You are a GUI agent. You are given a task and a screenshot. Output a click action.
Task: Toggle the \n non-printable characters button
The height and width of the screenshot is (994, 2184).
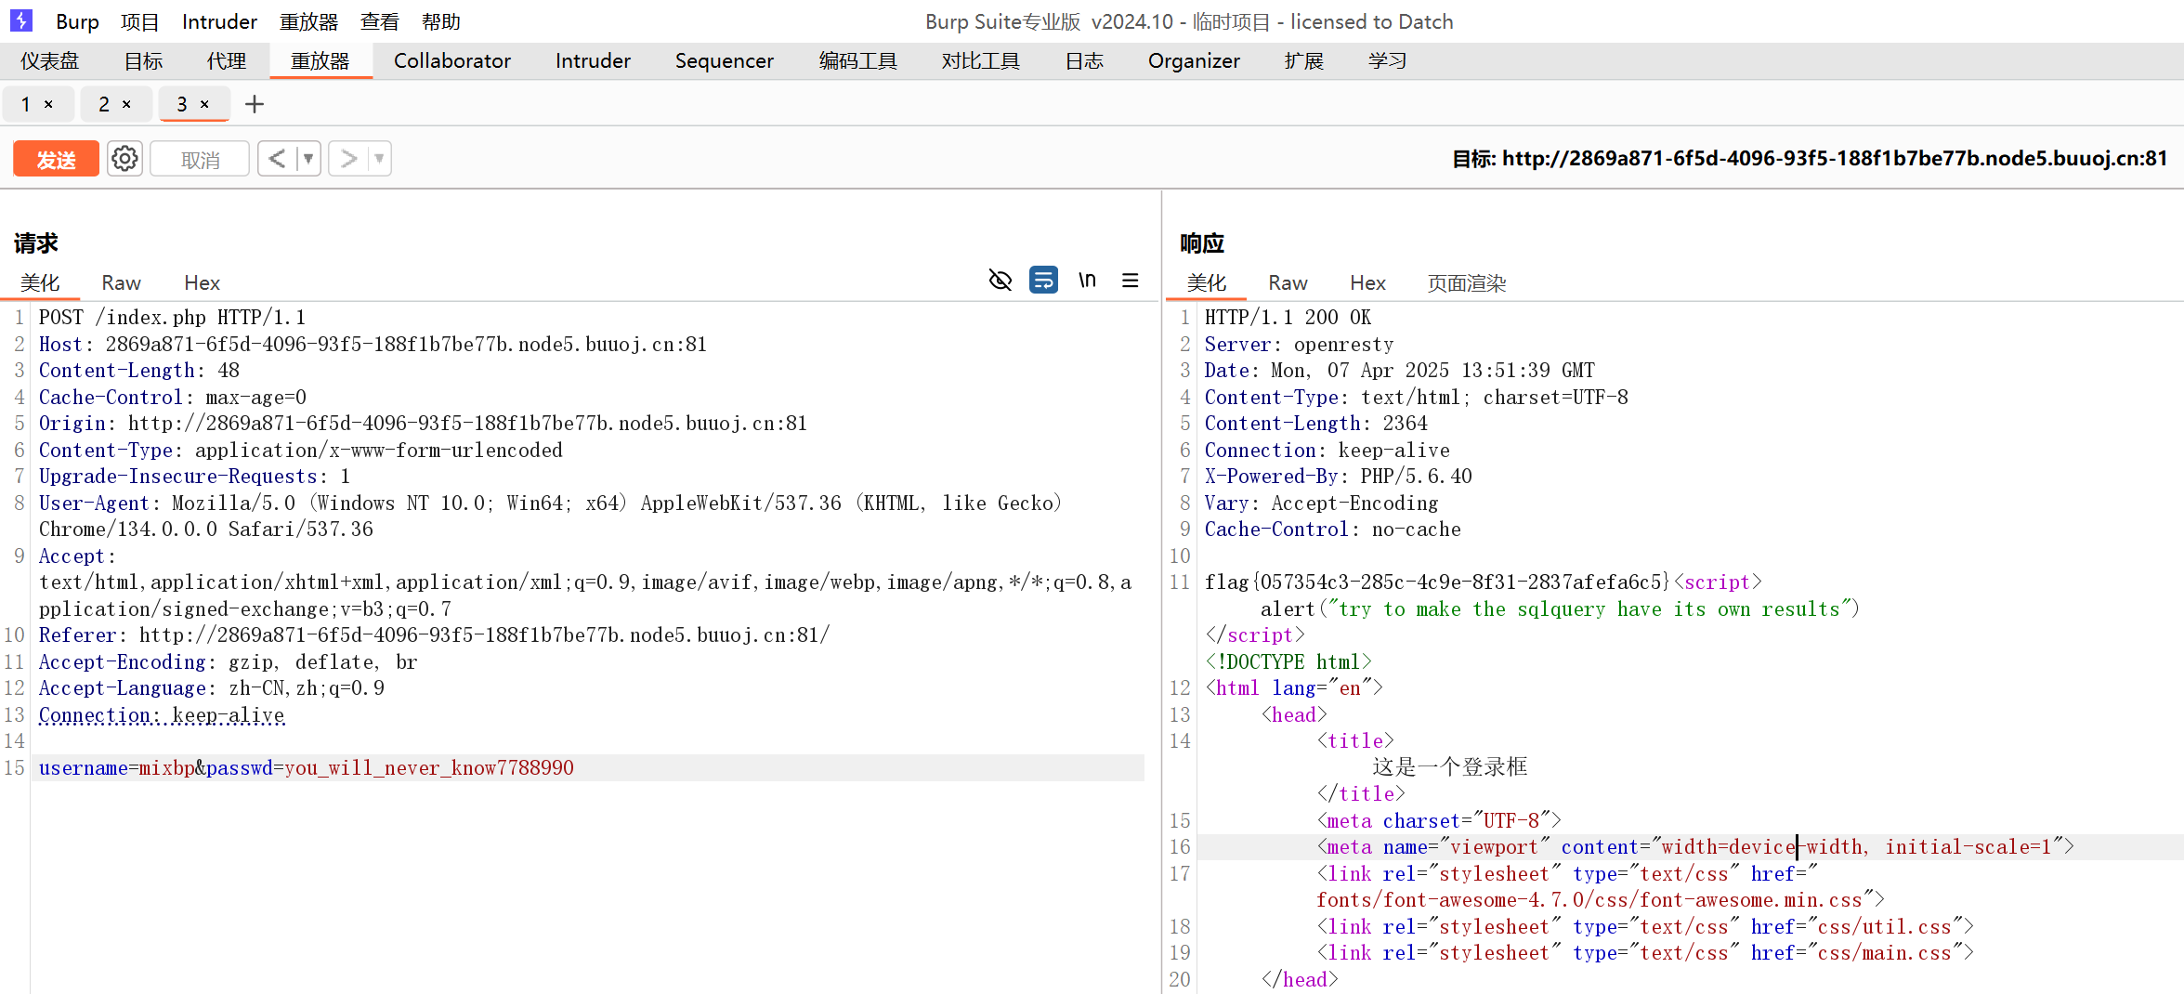pos(1087,280)
